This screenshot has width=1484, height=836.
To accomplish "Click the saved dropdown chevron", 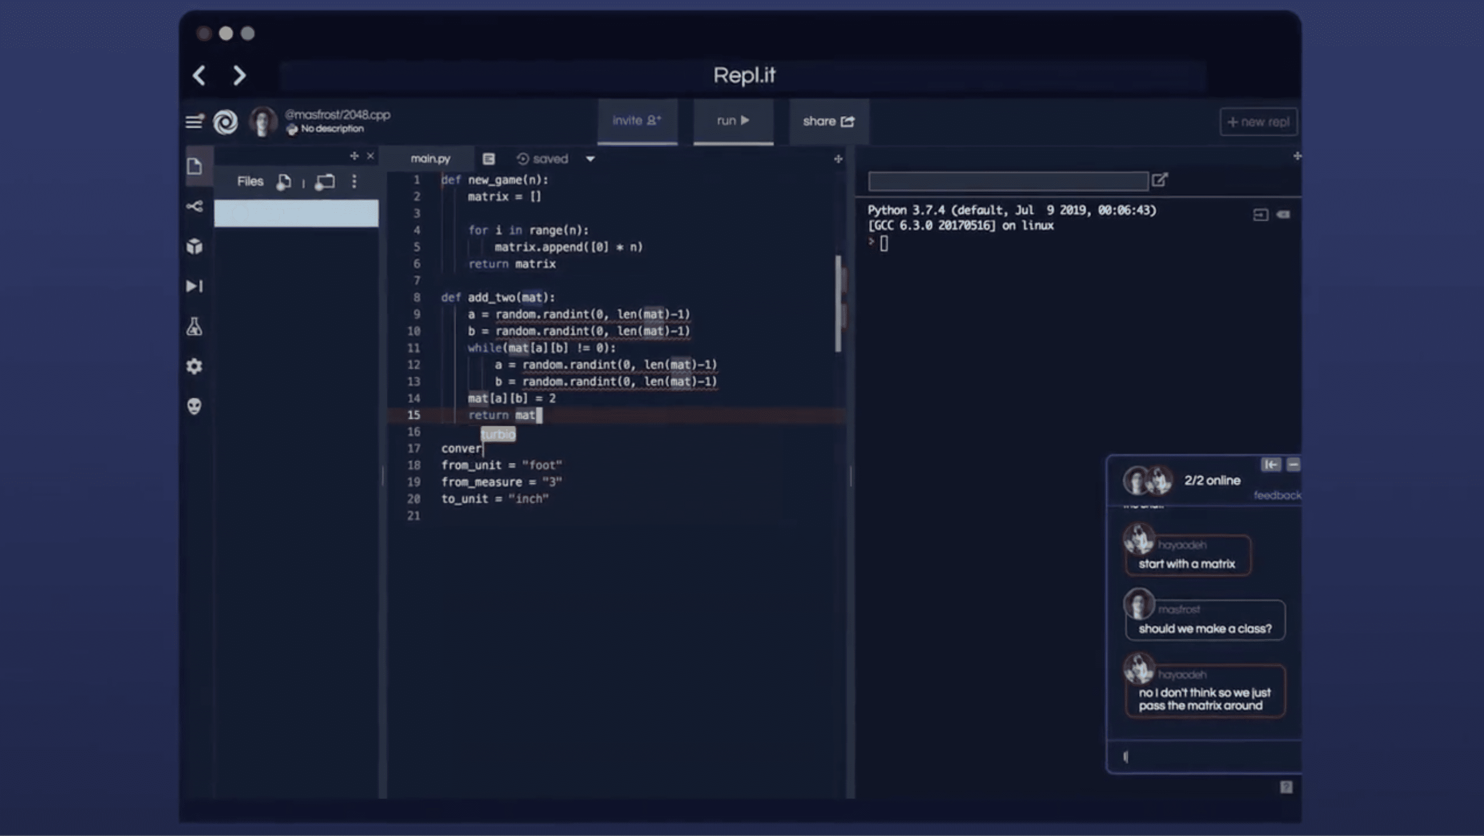I will [590, 158].
